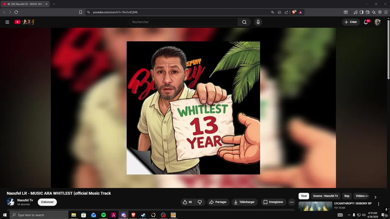Show hidden system tray icons

349,215
